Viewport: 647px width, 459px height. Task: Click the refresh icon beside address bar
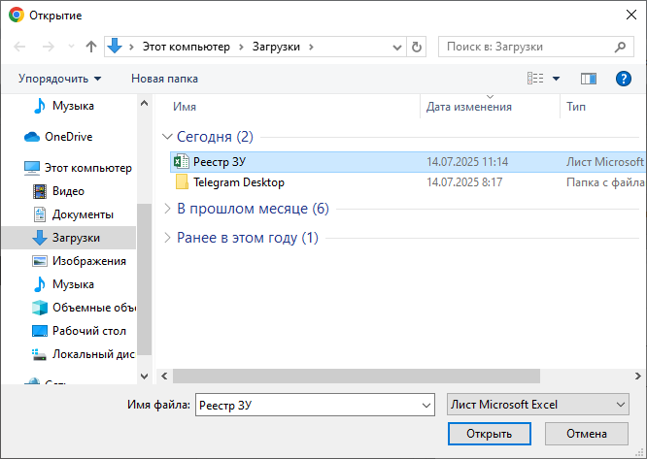coord(417,47)
